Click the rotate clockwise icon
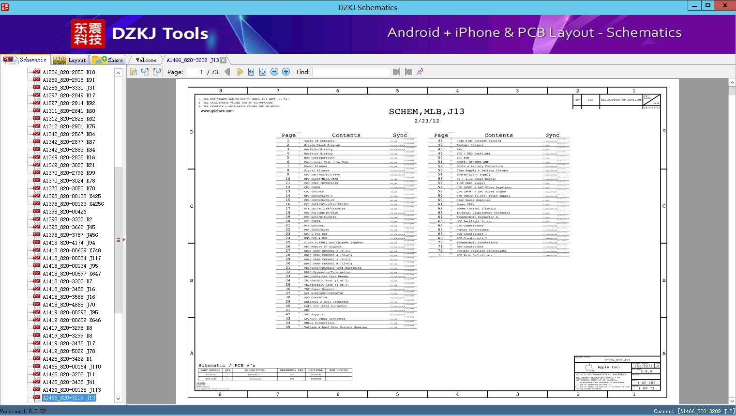This screenshot has width=736, height=416. pos(145,72)
